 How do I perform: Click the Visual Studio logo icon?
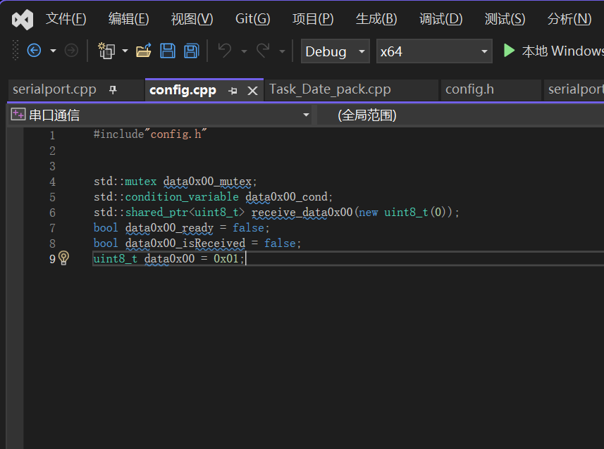(23, 19)
